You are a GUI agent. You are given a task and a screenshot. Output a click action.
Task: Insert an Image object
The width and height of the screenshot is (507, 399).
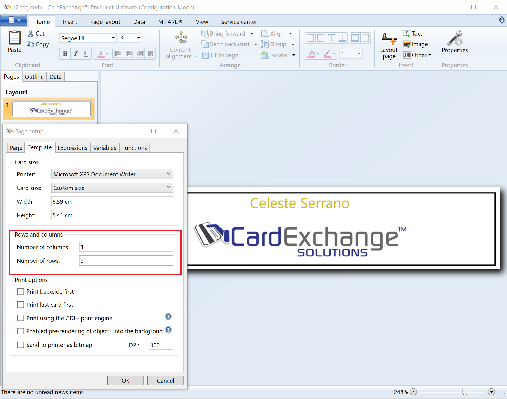(x=415, y=44)
